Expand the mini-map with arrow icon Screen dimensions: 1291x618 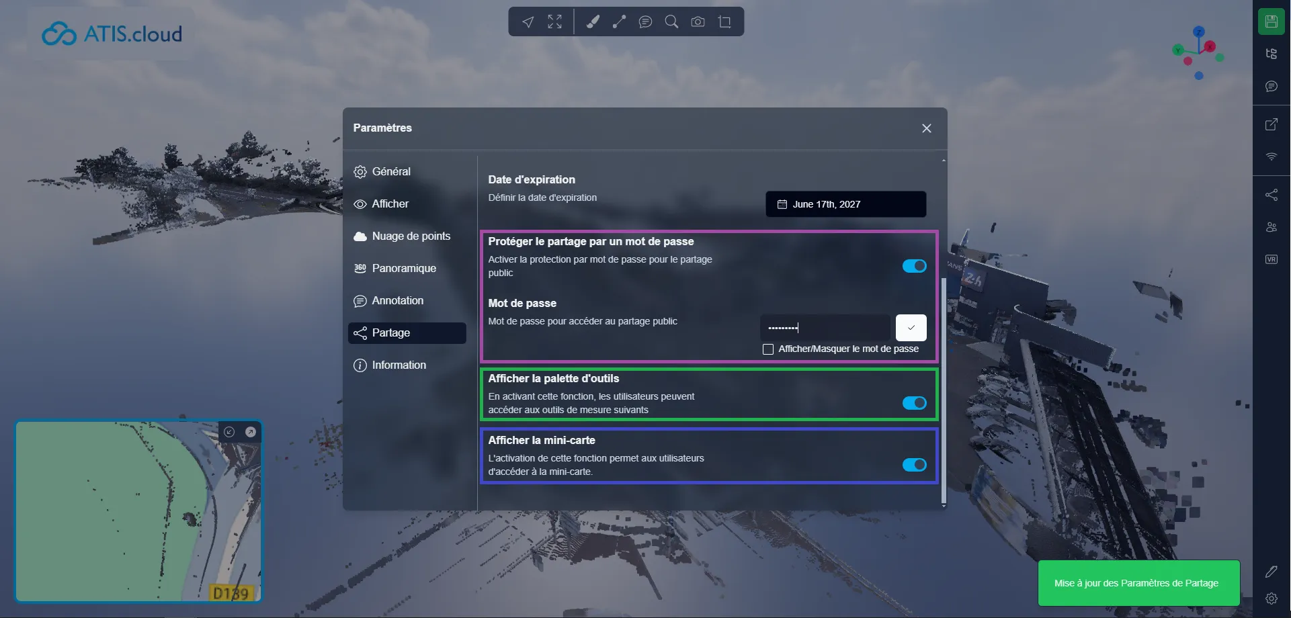(x=251, y=432)
